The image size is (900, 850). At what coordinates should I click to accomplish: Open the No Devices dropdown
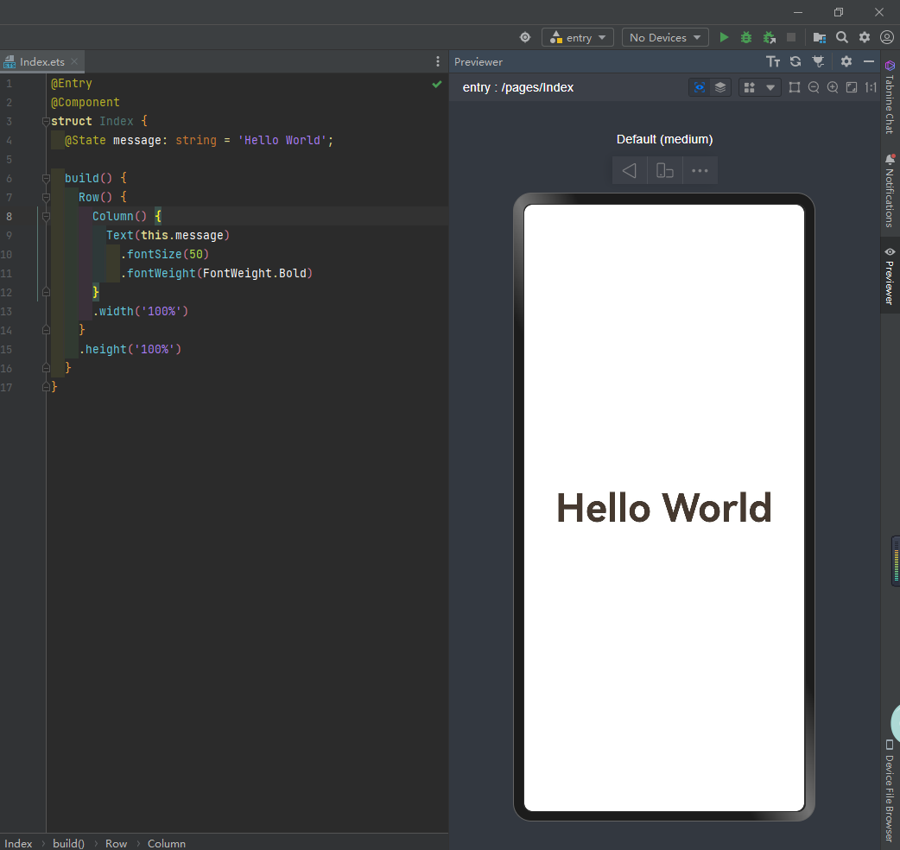click(665, 37)
